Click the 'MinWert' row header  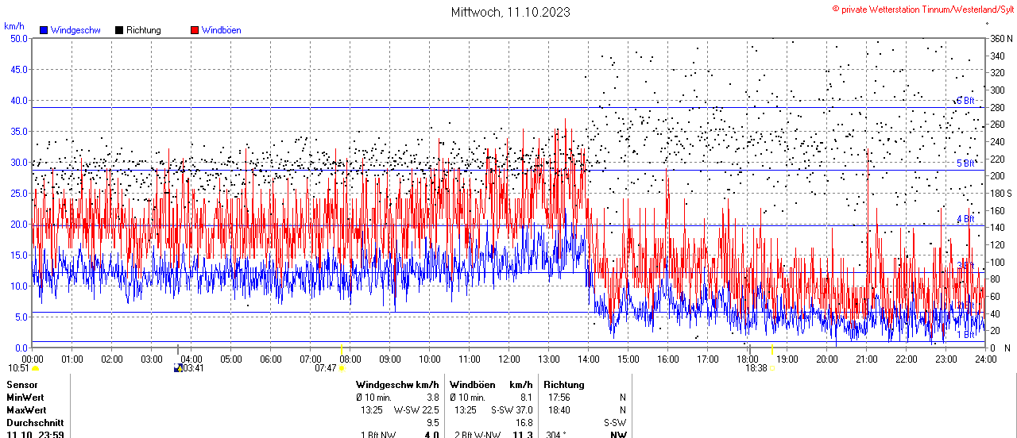pyautogui.click(x=25, y=398)
